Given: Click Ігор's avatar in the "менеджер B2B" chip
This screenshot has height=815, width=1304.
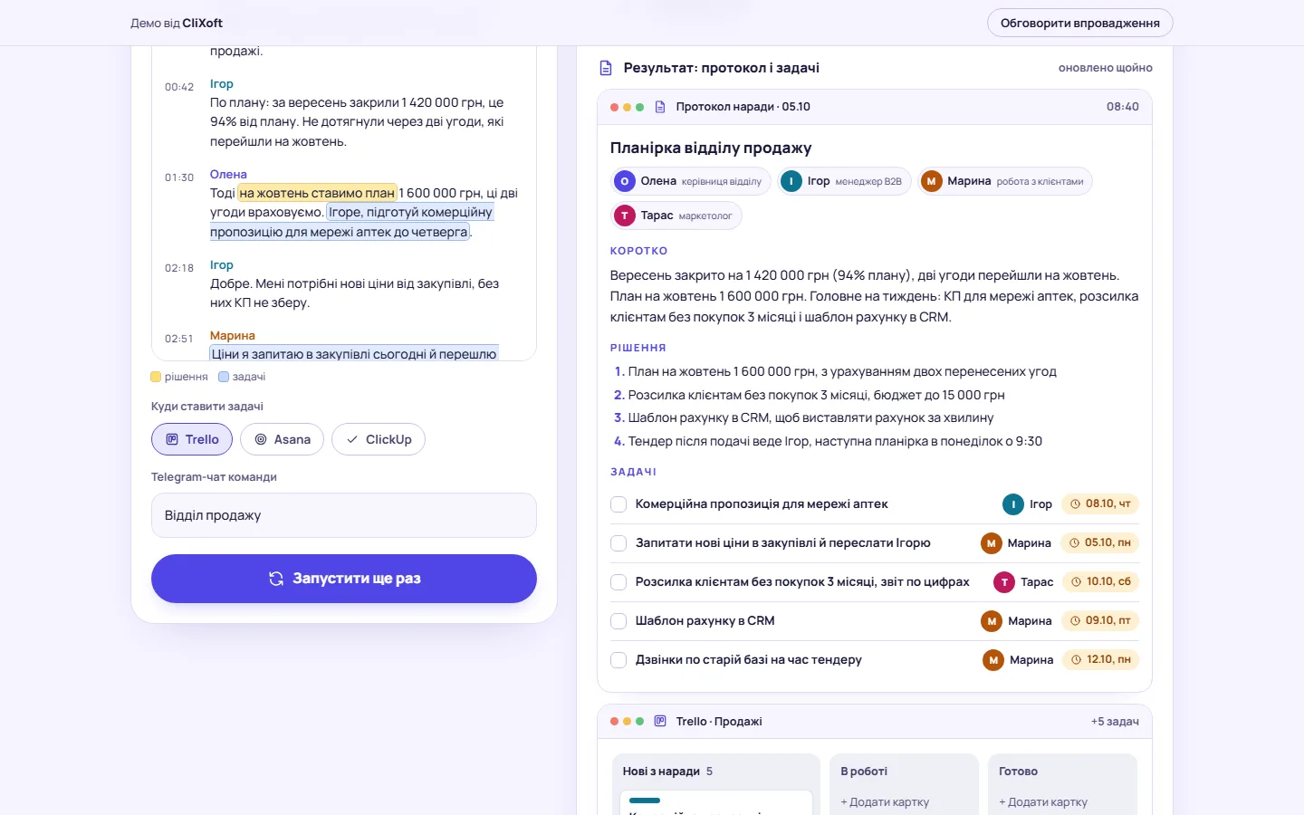Looking at the screenshot, I should pos(791,181).
